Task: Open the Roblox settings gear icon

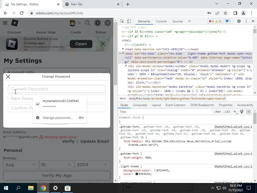Action: (x=107, y=23)
